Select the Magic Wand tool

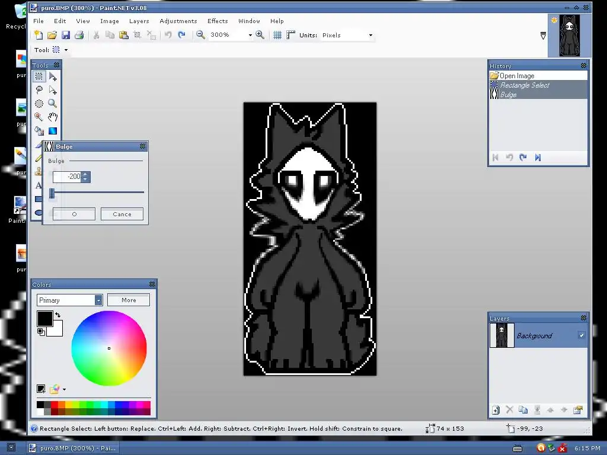click(x=39, y=117)
